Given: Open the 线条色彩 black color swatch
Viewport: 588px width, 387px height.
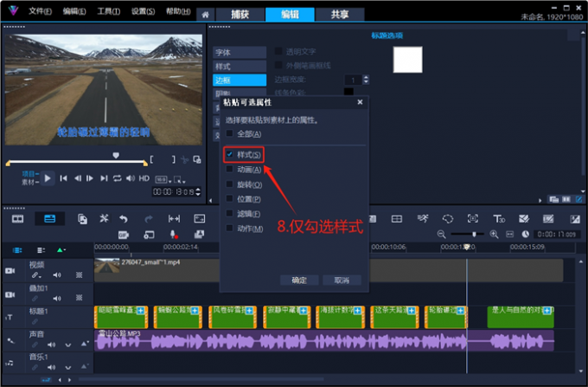Looking at the screenshot, I should coord(348,91).
